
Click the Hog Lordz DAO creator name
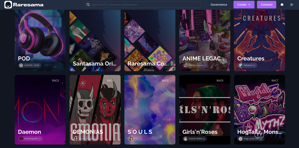(x=252, y=139)
